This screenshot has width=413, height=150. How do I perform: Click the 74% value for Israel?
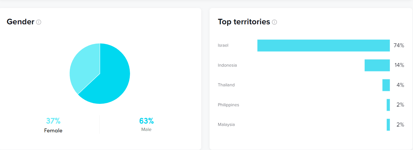click(399, 46)
